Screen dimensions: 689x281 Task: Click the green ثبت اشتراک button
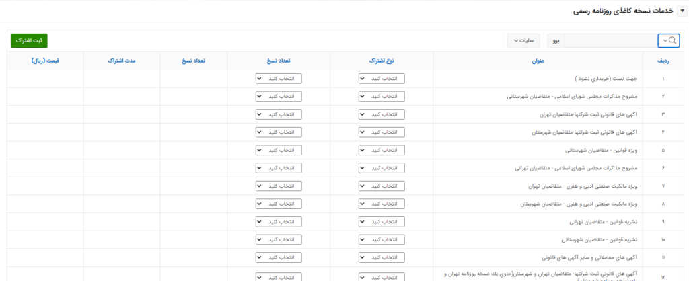point(29,40)
